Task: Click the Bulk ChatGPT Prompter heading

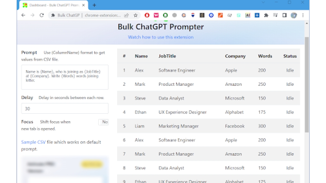Action: coord(161,27)
